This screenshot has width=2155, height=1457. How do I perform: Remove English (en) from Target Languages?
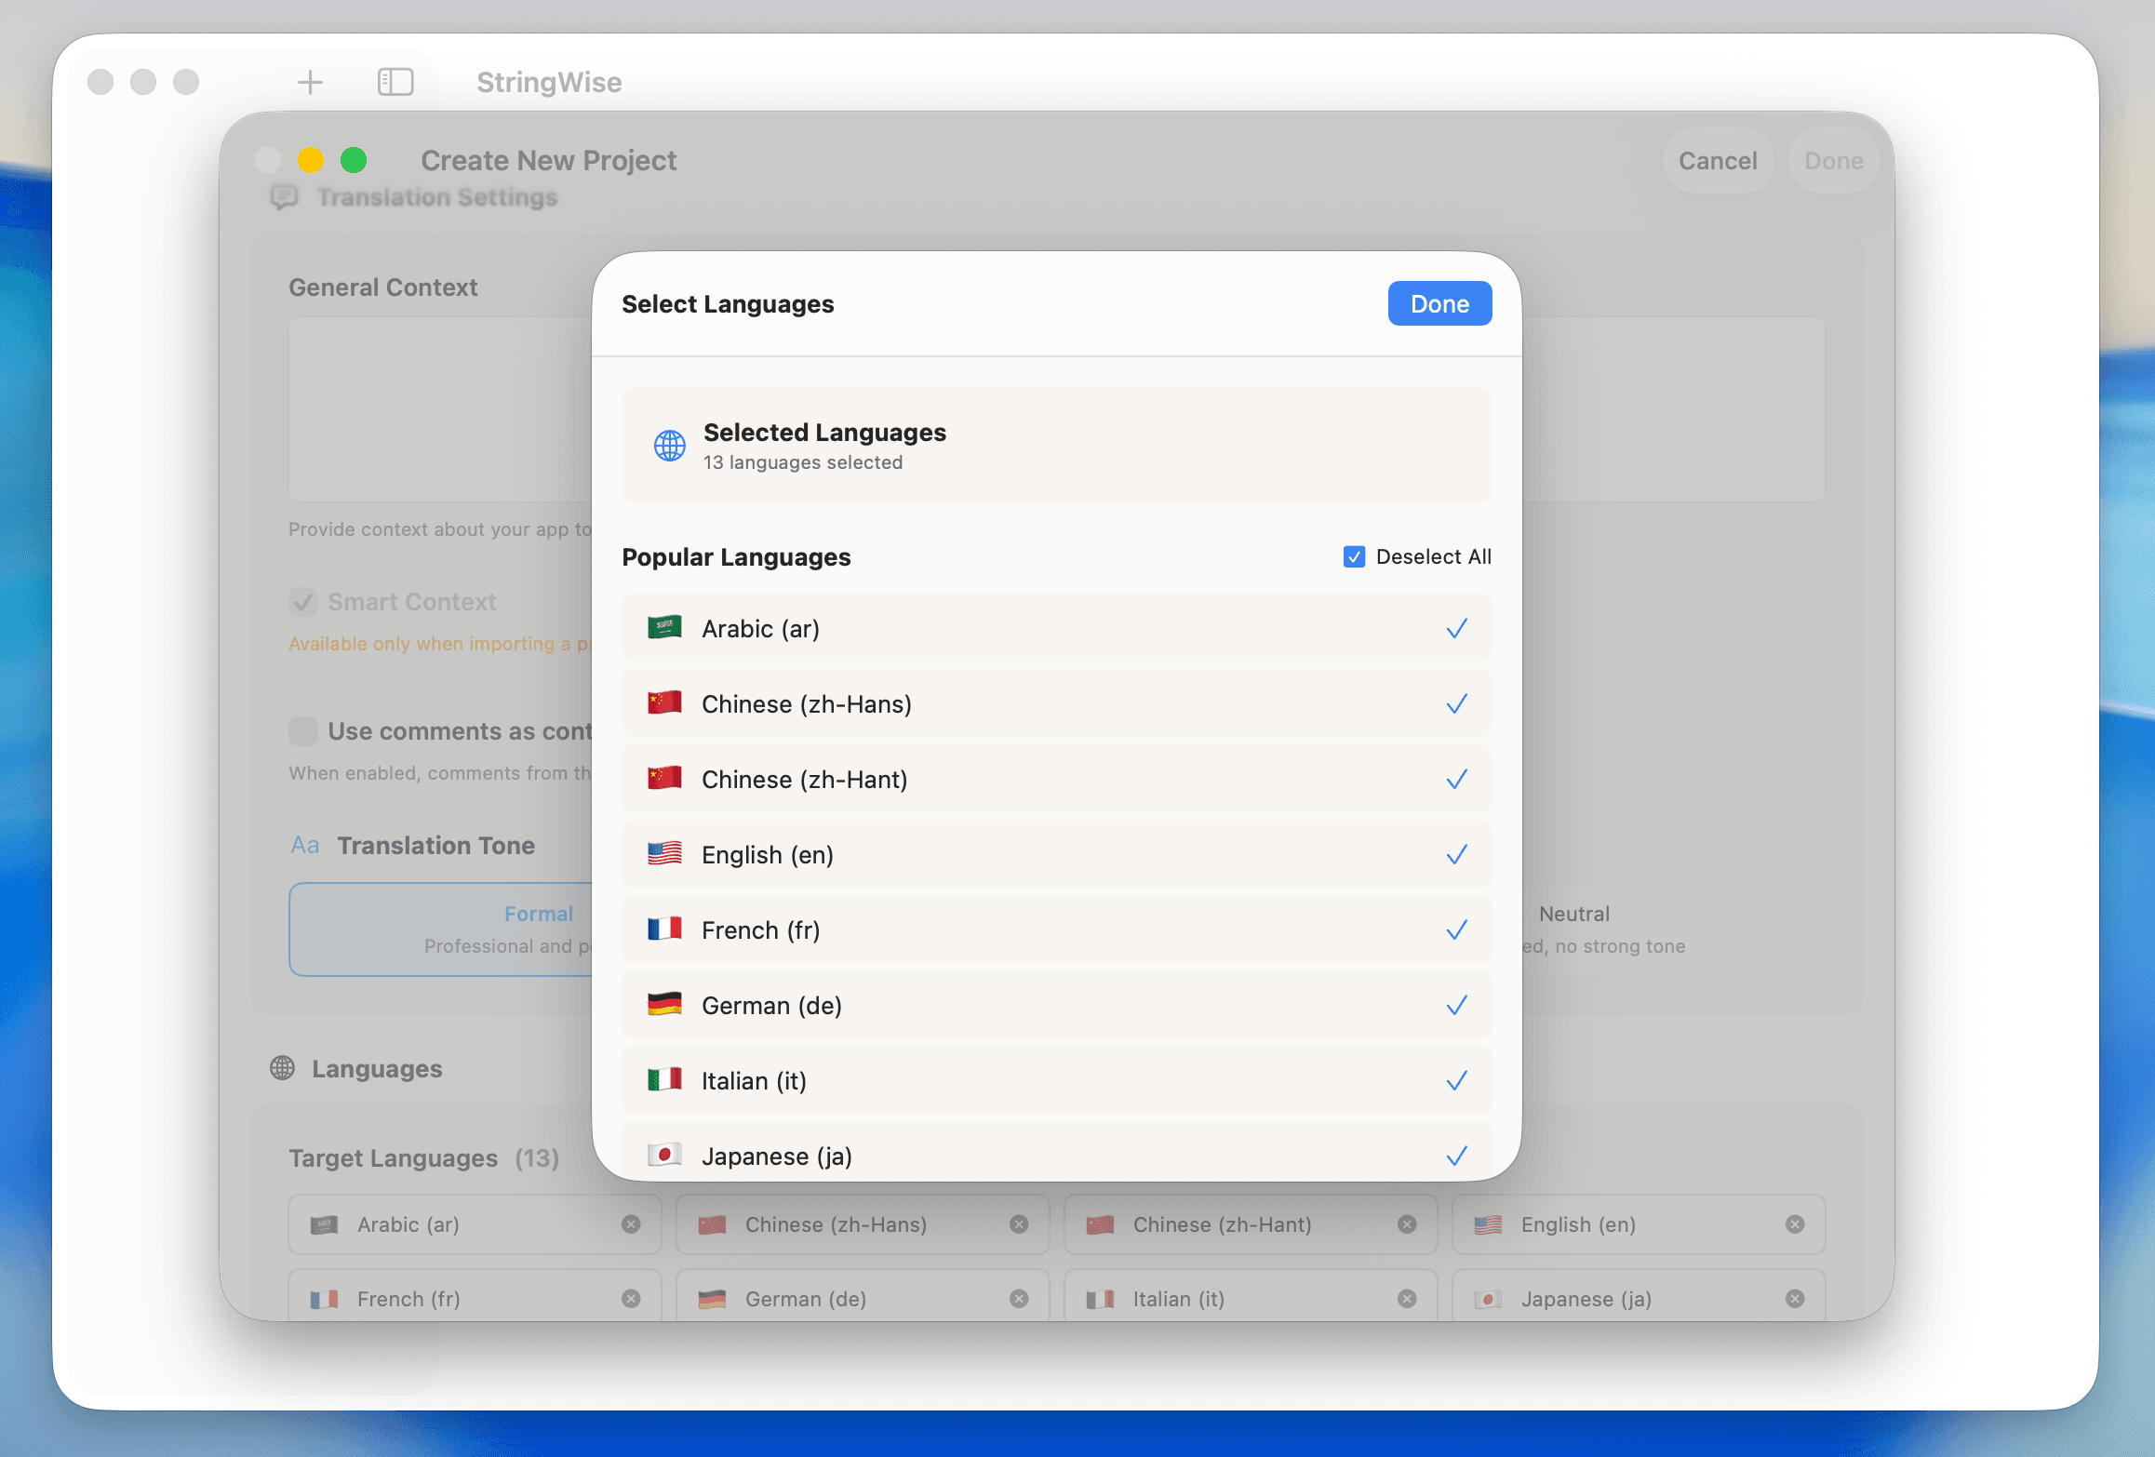[x=1796, y=1224]
